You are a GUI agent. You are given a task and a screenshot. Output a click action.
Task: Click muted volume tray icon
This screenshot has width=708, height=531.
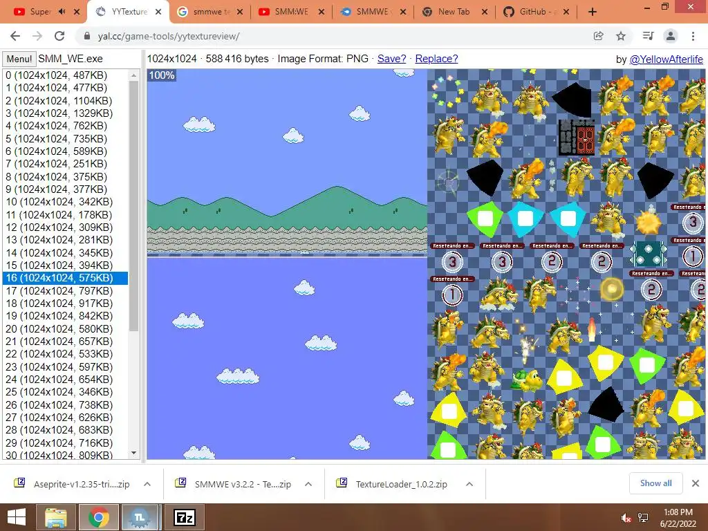[x=626, y=518]
